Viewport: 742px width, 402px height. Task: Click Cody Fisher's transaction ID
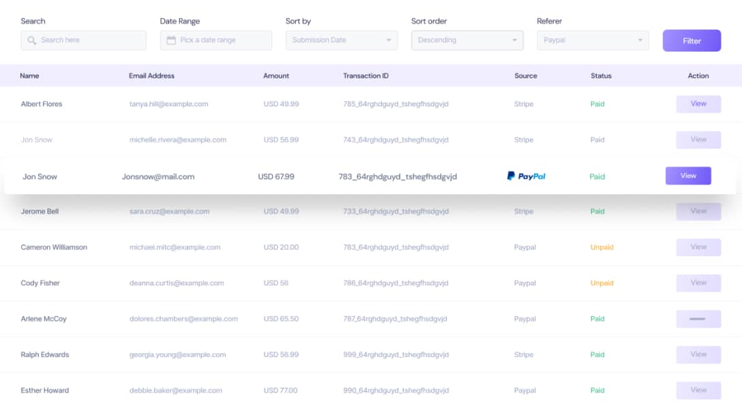(x=396, y=283)
